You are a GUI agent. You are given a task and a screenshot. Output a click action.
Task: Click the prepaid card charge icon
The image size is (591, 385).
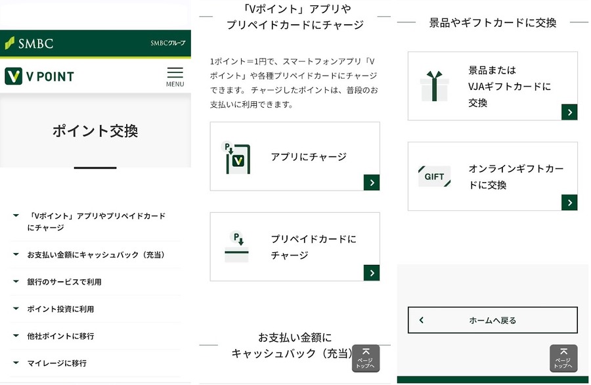click(x=236, y=248)
